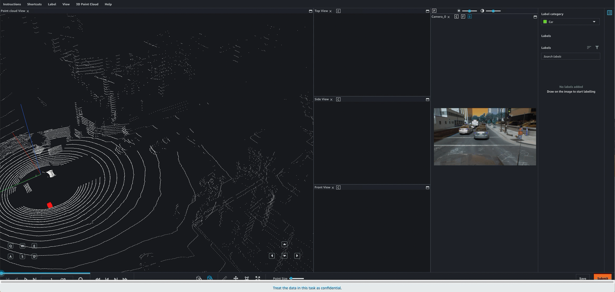This screenshot has width=615, height=292.
Task: Toggle play in the timeline controls
Action: [x=25, y=279]
